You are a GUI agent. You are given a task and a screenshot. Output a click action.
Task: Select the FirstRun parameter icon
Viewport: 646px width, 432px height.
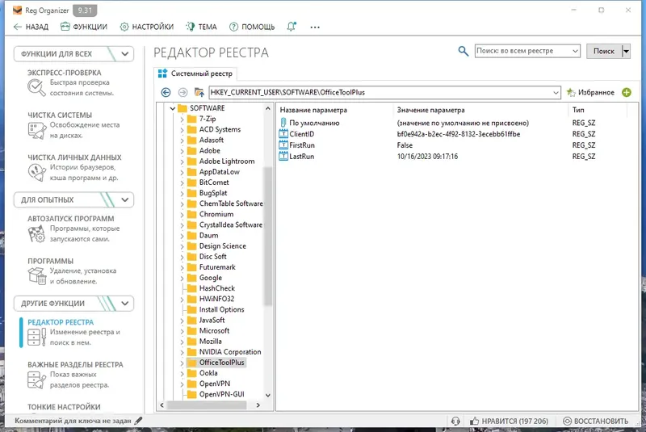(x=283, y=145)
